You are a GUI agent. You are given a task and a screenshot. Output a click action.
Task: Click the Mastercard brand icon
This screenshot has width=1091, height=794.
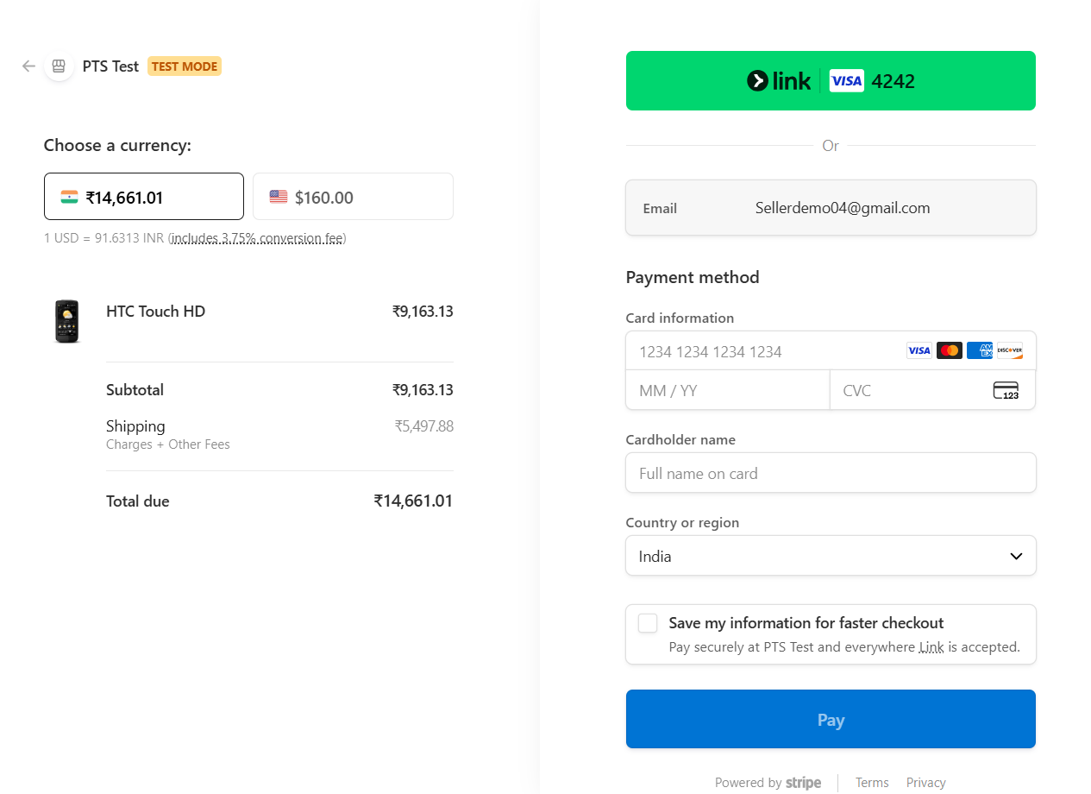950,350
